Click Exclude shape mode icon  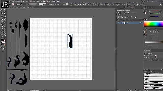(128, 13)
